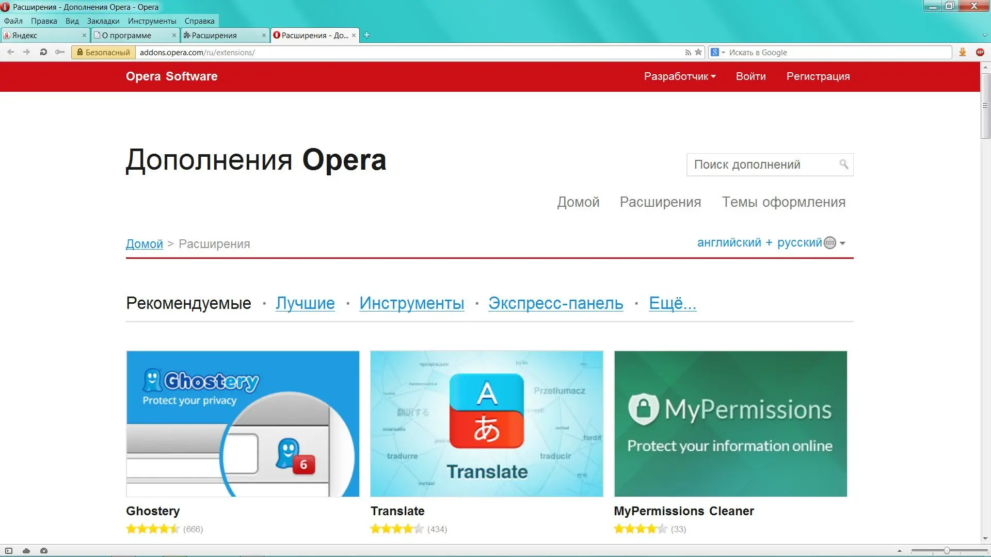Click the magnifier in the addons search field
Image resolution: width=991 pixels, height=557 pixels.
(843, 164)
